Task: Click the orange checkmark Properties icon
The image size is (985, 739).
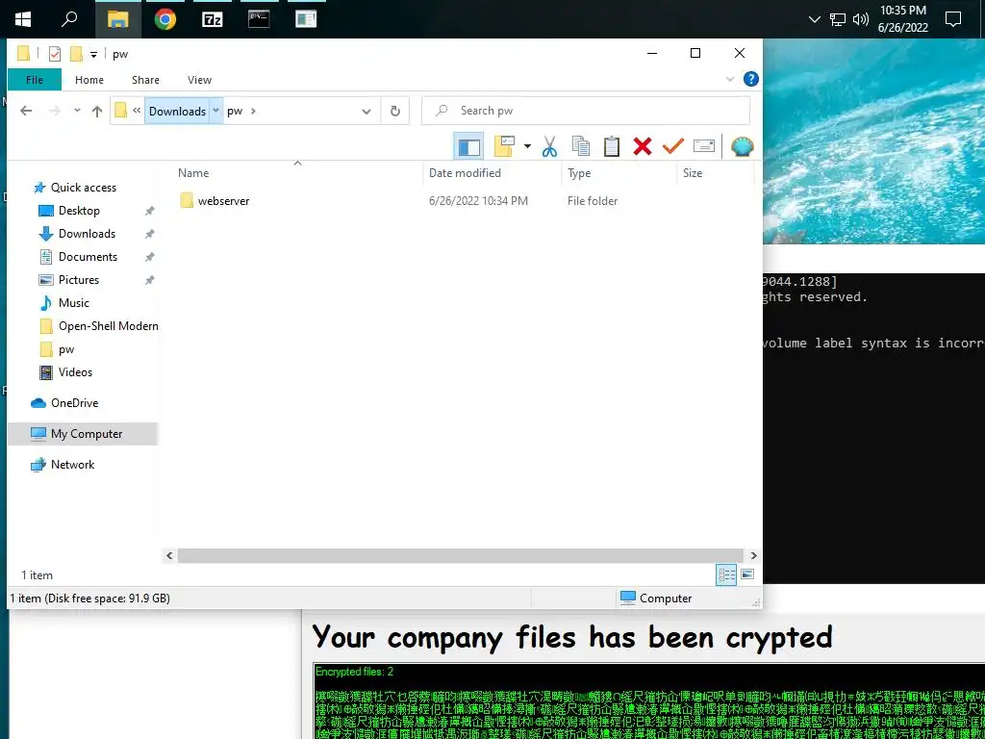Action: pyautogui.click(x=672, y=146)
